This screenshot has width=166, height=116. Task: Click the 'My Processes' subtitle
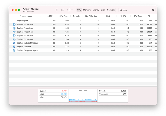(28, 11)
